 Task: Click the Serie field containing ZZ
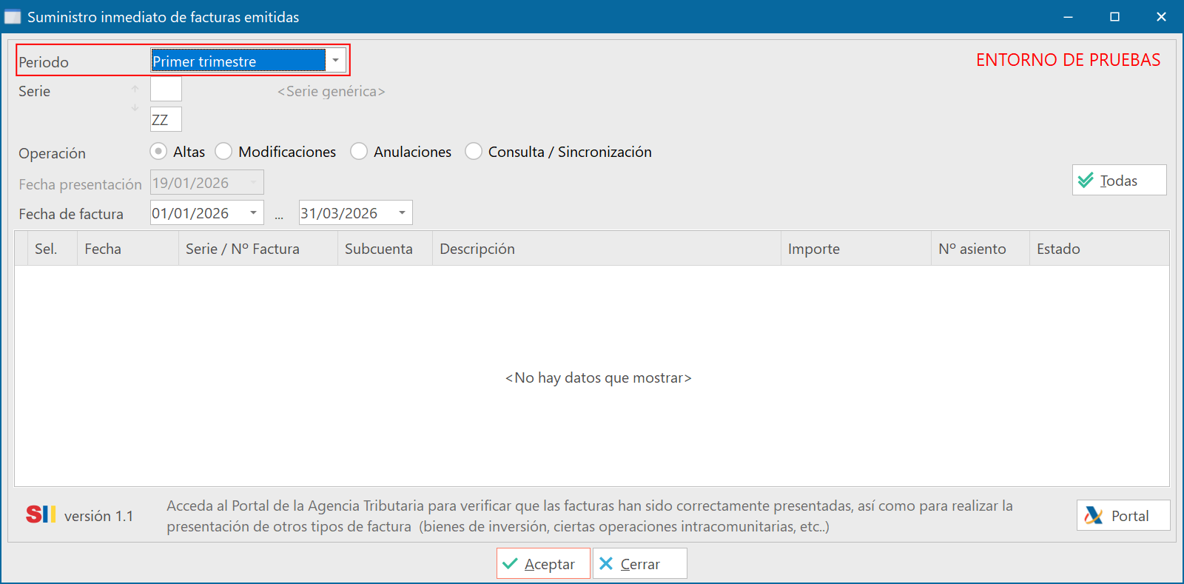point(166,120)
